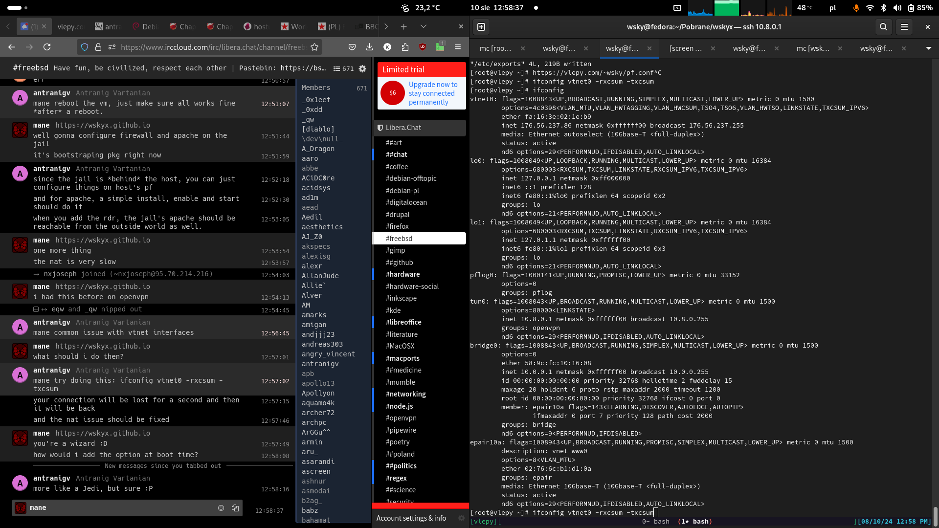Click the terminal search icon
Screen dimensions: 939x528
[883, 27]
